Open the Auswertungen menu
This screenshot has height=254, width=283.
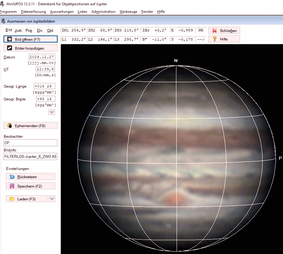click(x=61, y=12)
